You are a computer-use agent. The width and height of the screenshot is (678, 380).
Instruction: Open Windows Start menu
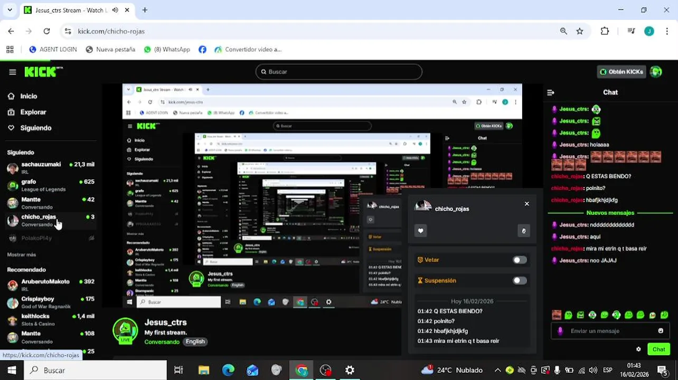pos(12,370)
